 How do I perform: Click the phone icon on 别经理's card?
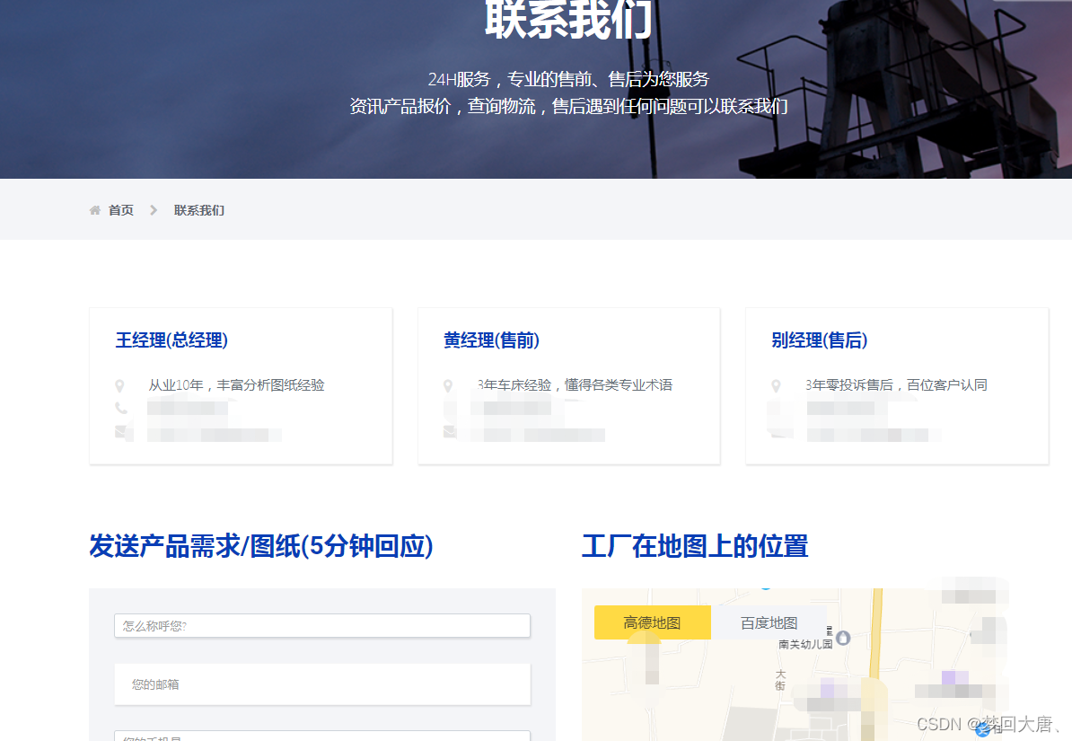[x=778, y=408]
